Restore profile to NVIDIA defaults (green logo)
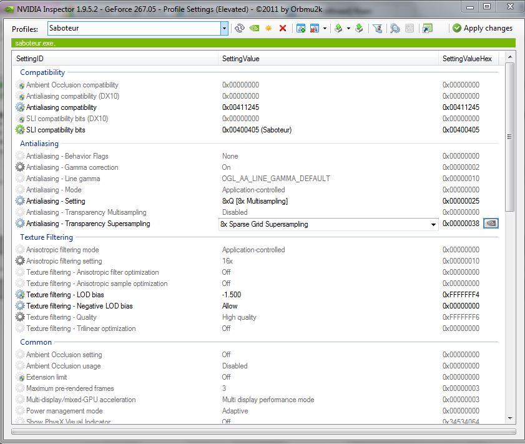Image resolution: width=525 pixels, height=444 pixels. pos(255,29)
